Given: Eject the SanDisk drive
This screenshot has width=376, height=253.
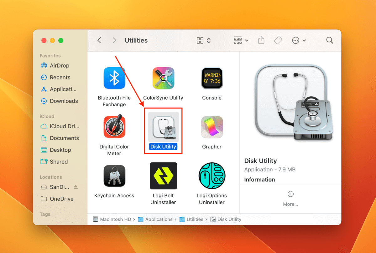Looking at the screenshot, I should (76, 187).
